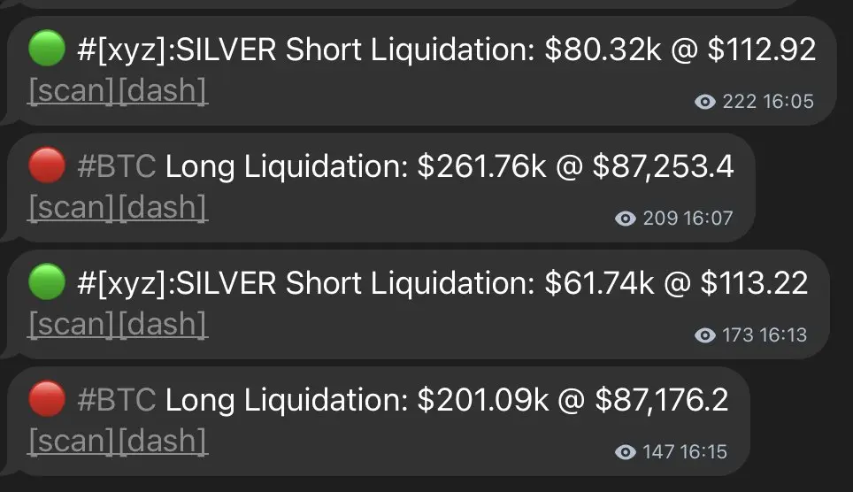This screenshot has height=492, width=853.
Task: Click the 16:15 timestamp on the last message
Action: pyautogui.click(x=703, y=452)
